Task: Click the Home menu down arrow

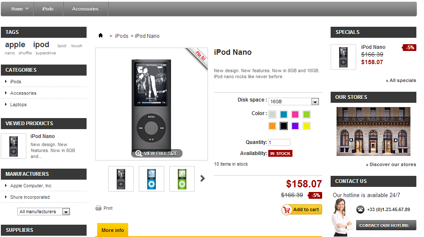Action: click(27, 9)
